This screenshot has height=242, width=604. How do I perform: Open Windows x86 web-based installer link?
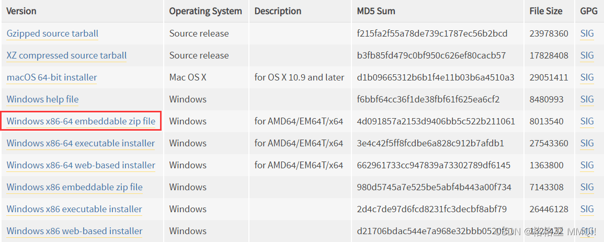pyautogui.click(x=74, y=231)
